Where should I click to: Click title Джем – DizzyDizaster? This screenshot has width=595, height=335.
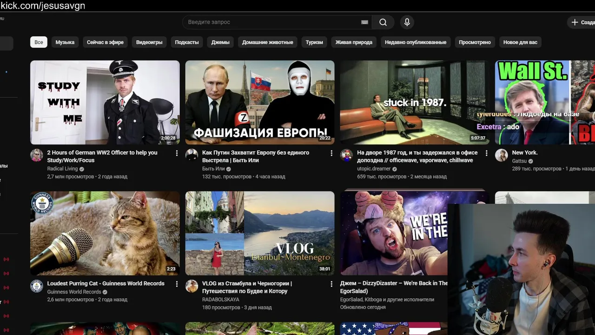pos(394,287)
